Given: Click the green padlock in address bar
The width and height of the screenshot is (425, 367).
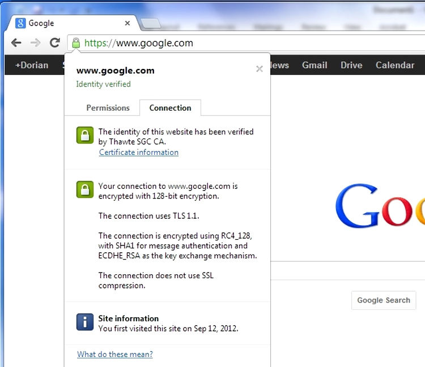Looking at the screenshot, I should [76, 43].
